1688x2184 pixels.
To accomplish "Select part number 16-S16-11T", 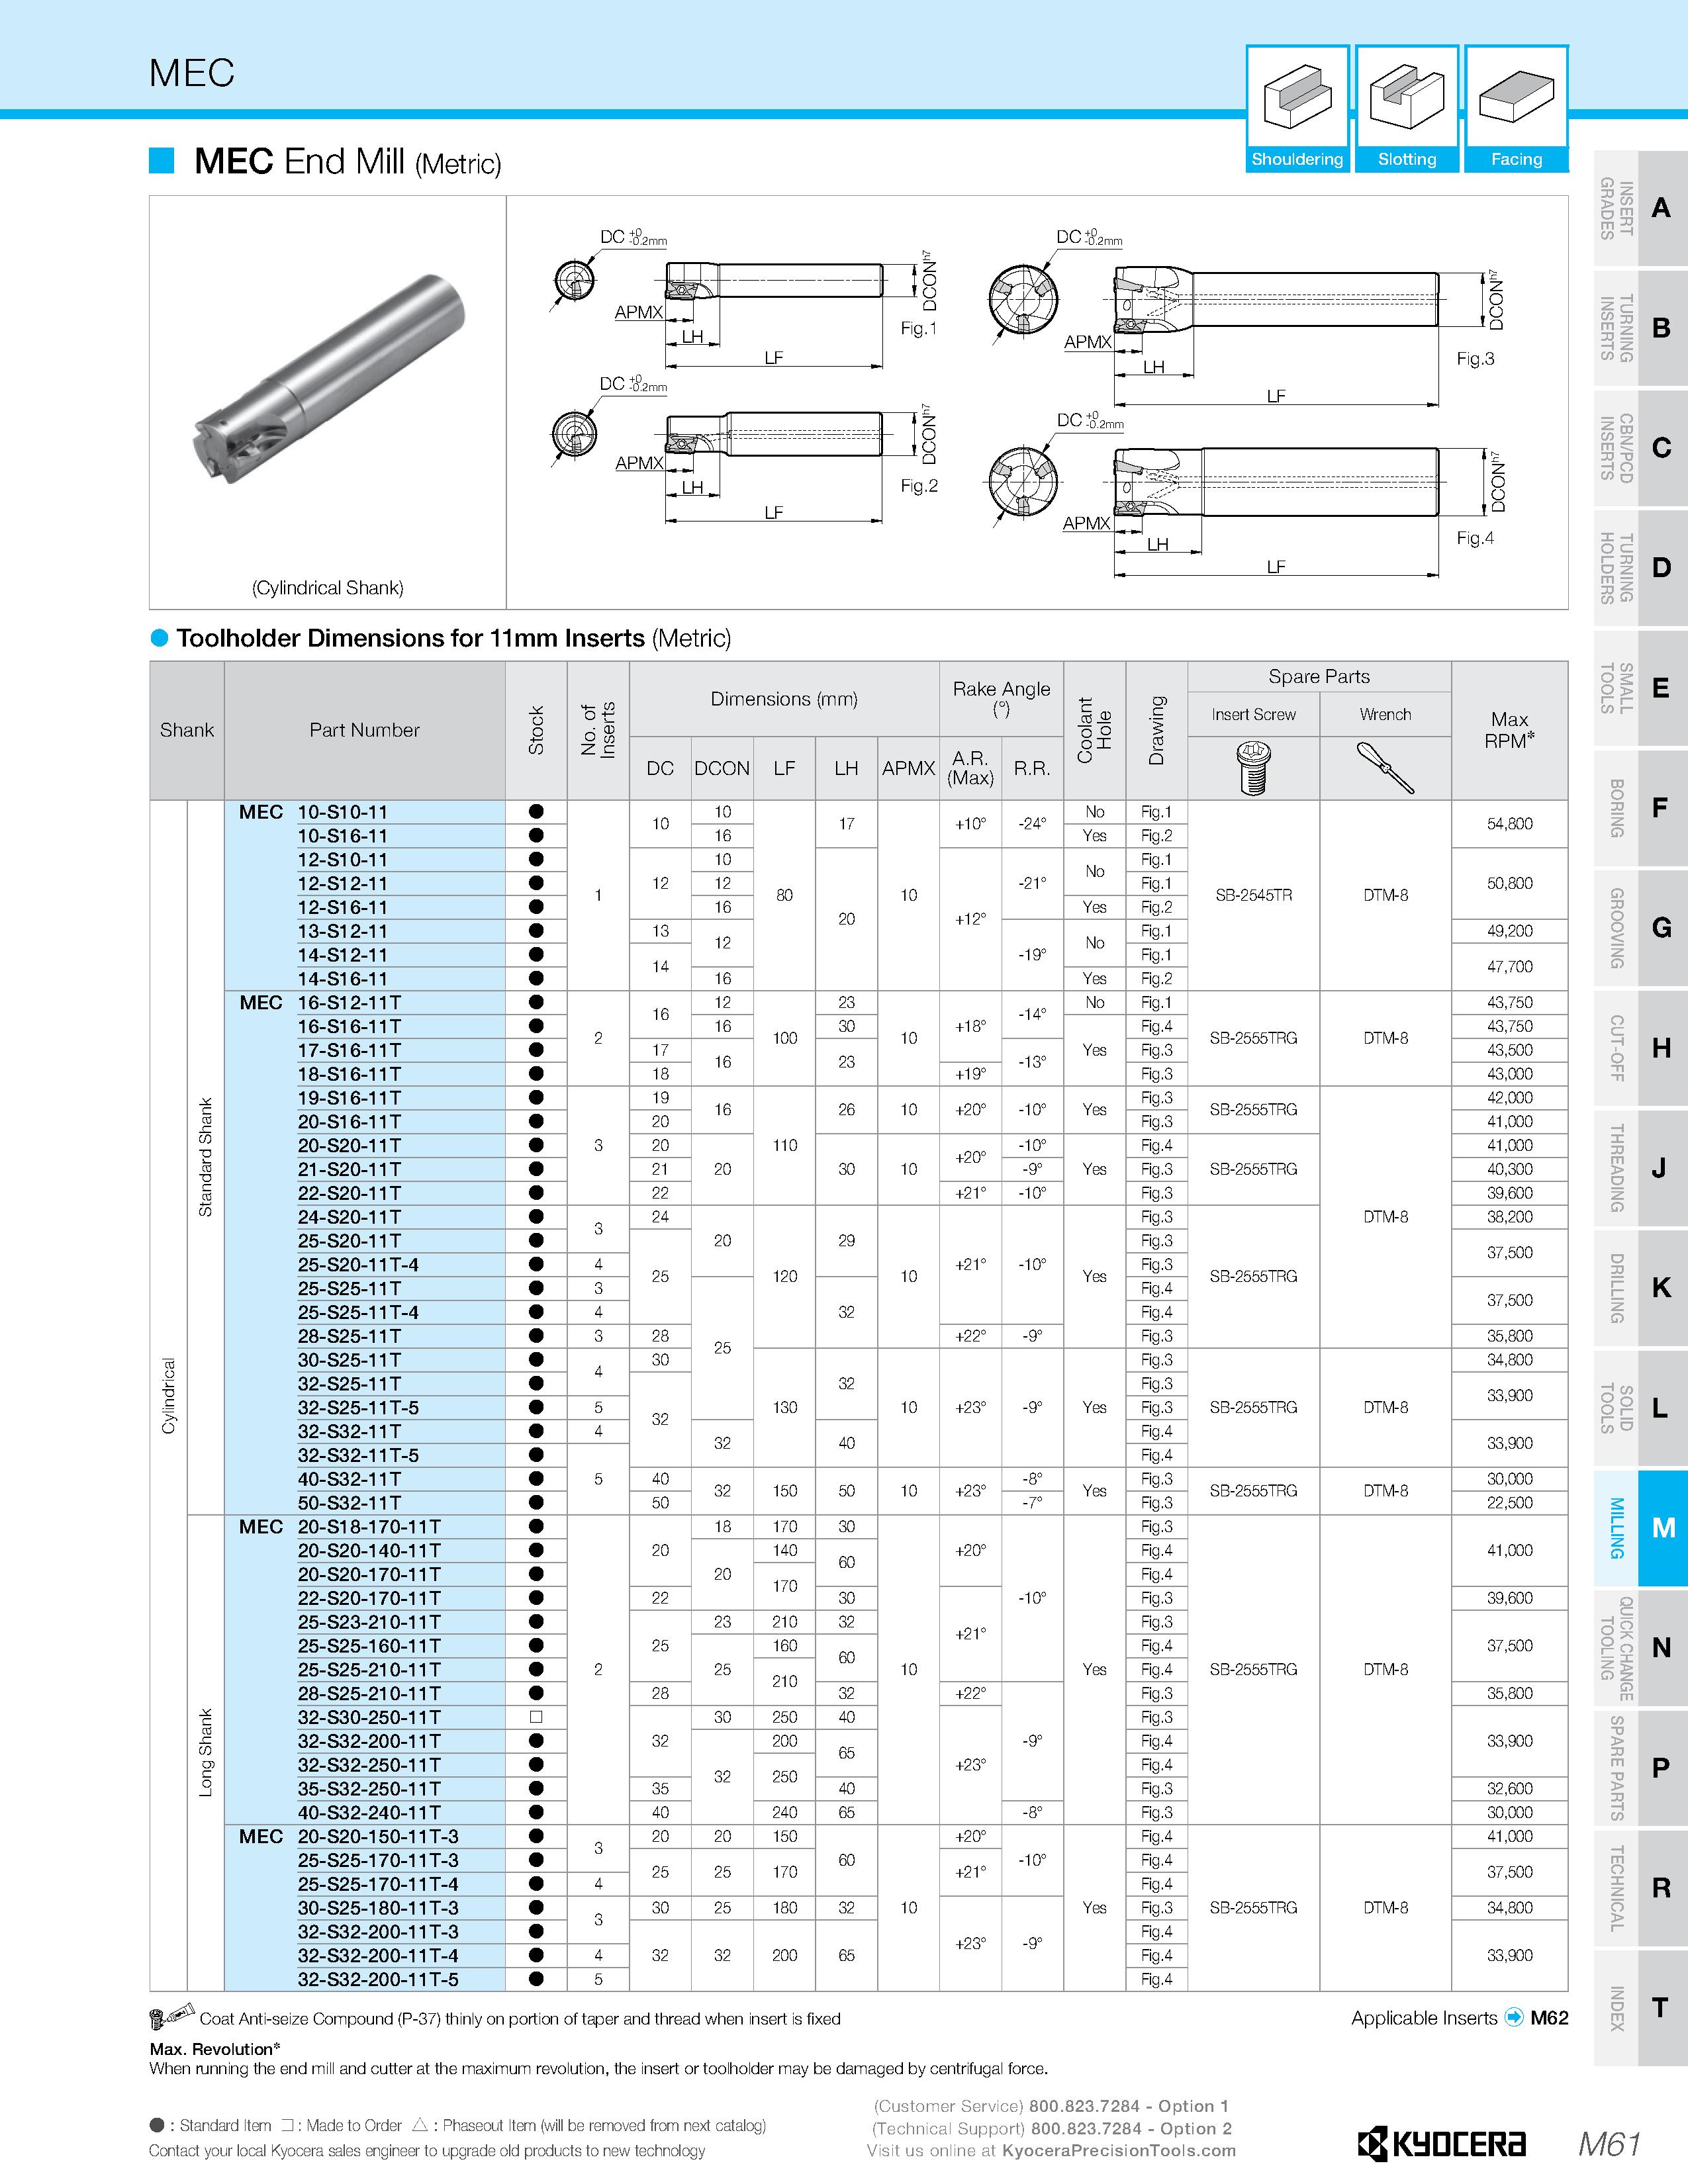I will 349,1027.
